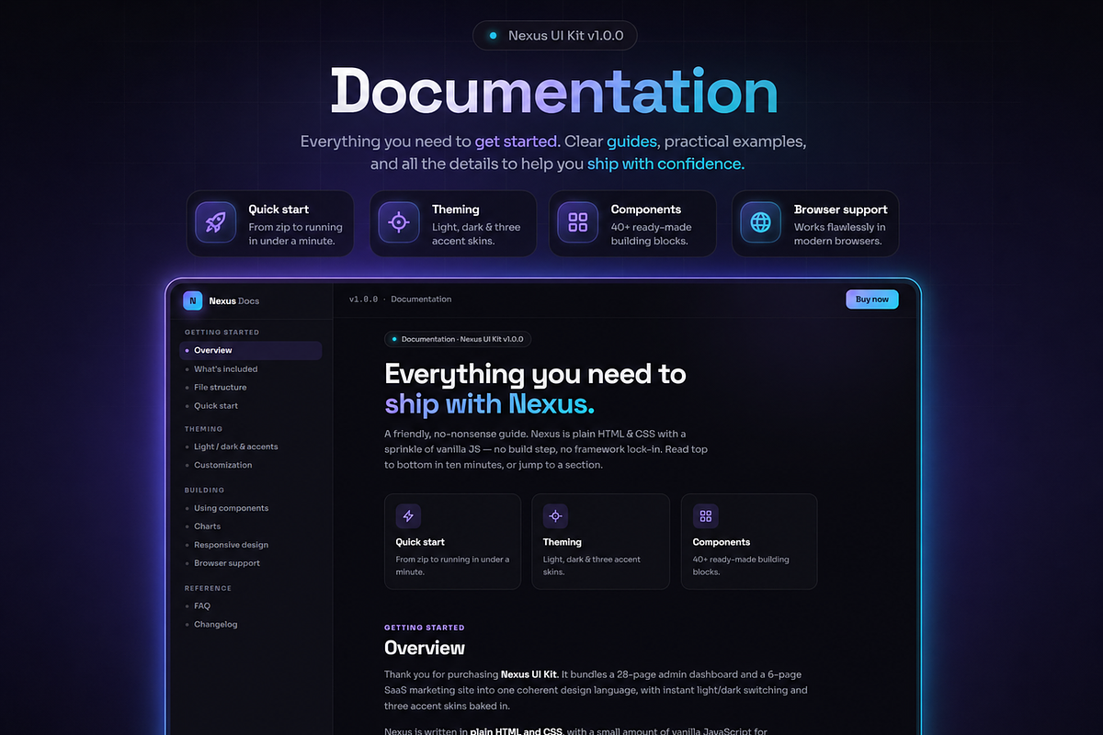This screenshot has height=735, width=1103.
Task: Click the REFERENCE sidebar section label
Action: pos(209,588)
